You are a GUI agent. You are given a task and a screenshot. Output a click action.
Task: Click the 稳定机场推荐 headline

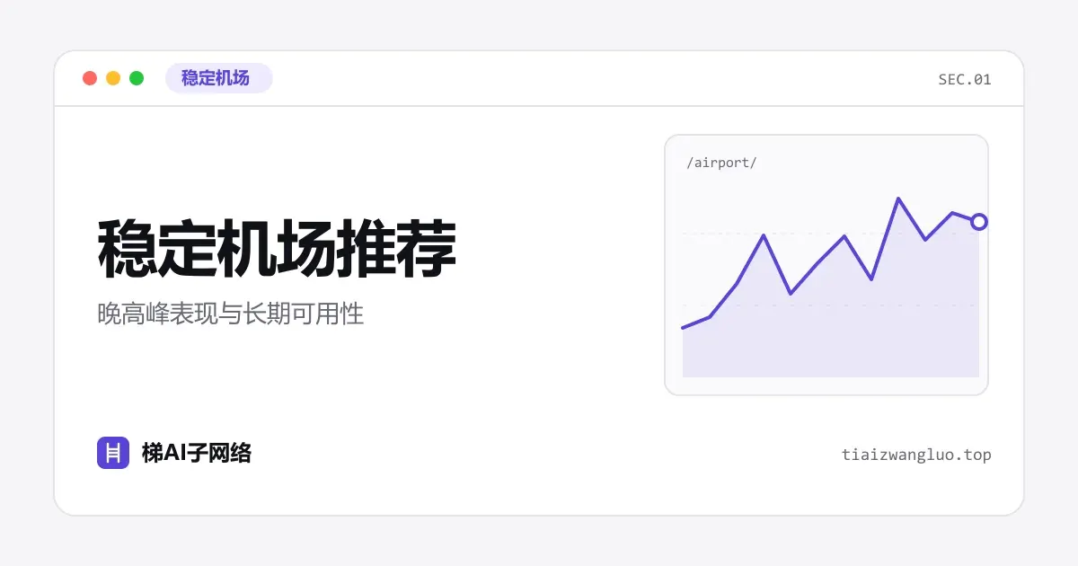(x=278, y=250)
